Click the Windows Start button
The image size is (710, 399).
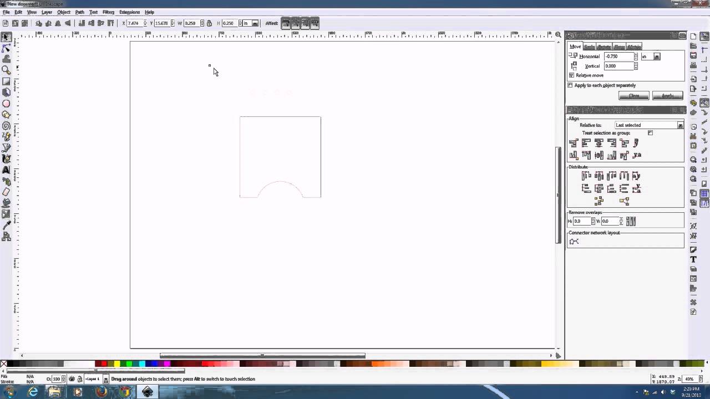(10, 392)
